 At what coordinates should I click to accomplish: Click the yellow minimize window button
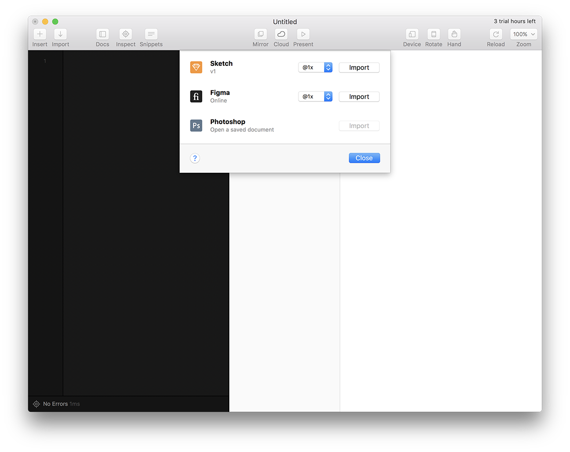(45, 22)
